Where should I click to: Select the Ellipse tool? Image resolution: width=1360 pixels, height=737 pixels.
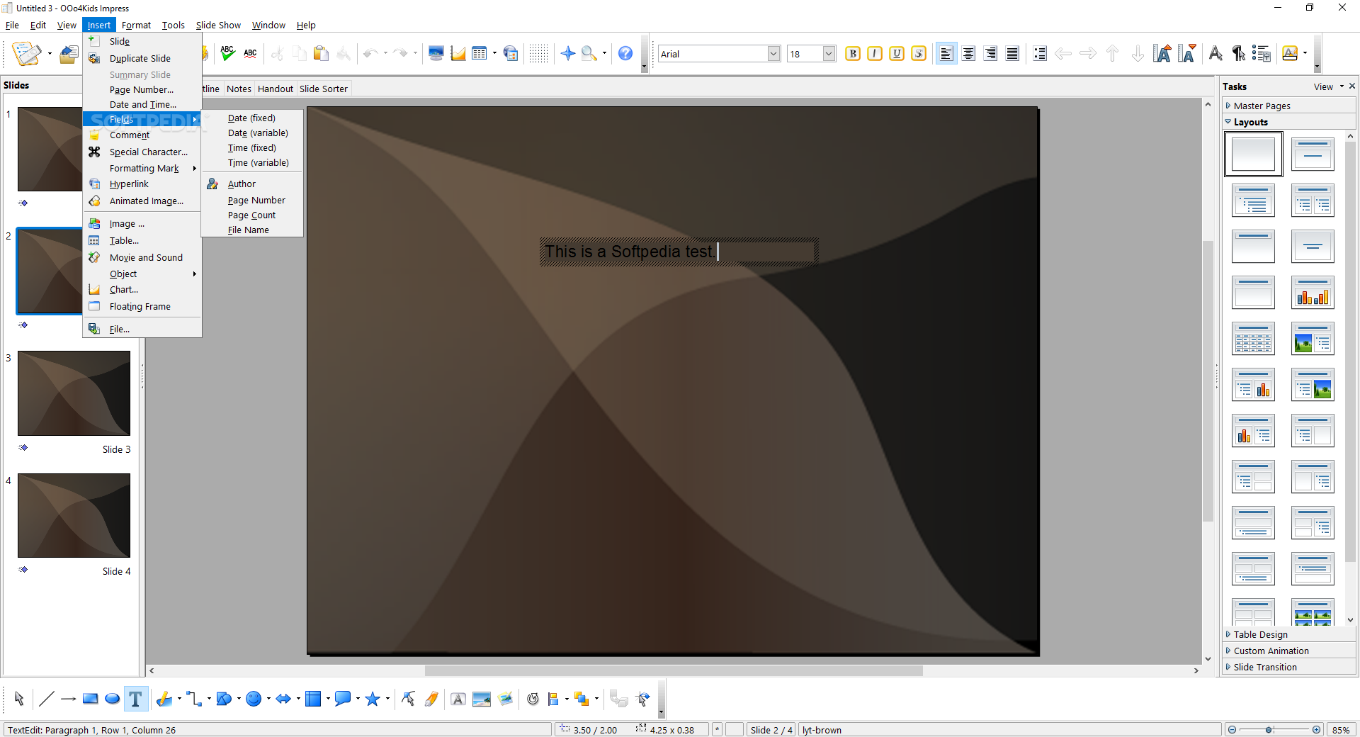point(112,699)
